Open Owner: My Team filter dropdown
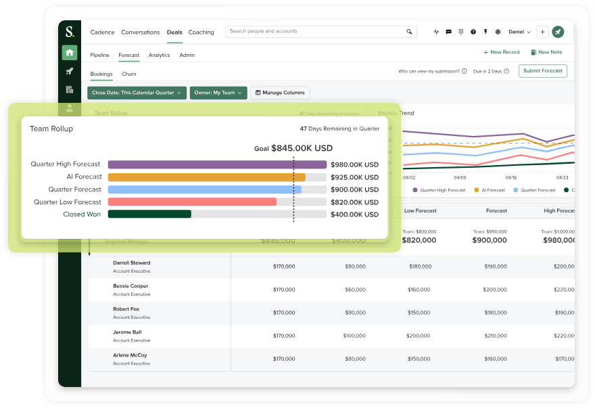Screen dimensions: 595x408 tap(218, 93)
